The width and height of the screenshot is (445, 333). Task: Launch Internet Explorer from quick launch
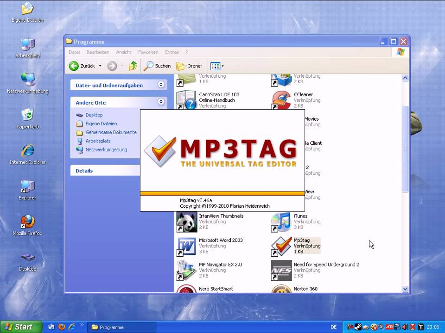72,327
